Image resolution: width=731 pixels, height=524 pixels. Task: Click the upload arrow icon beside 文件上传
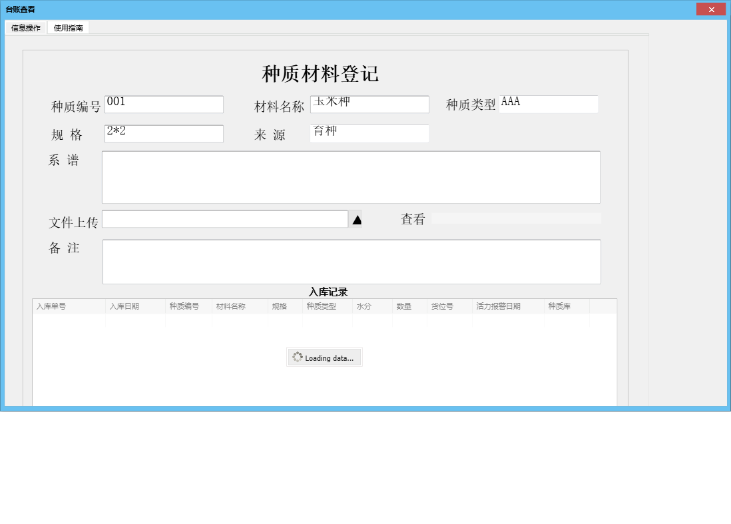(356, 220)
